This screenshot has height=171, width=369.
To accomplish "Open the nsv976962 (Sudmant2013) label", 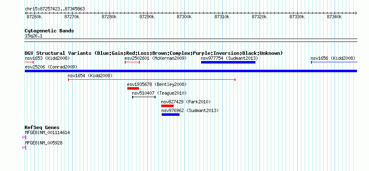I will coord(190,110).
